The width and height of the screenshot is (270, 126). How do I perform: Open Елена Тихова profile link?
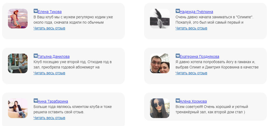point(50,12)
